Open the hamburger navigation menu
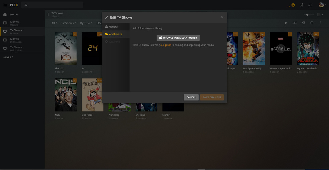Image resolution: width=329 pixels, height=170 pixels. tap(5, 5)
